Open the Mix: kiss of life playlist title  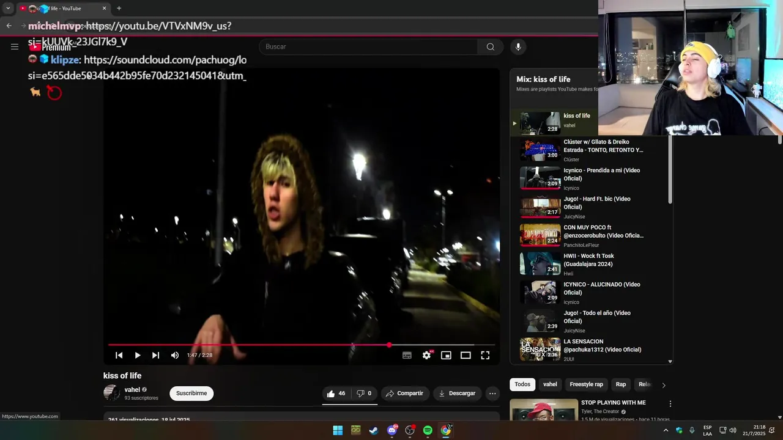(543, 79)
